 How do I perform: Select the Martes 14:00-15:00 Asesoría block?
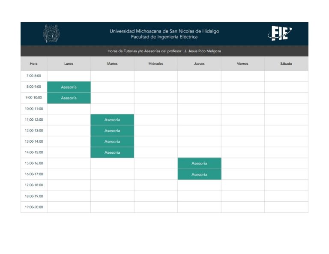112,152
